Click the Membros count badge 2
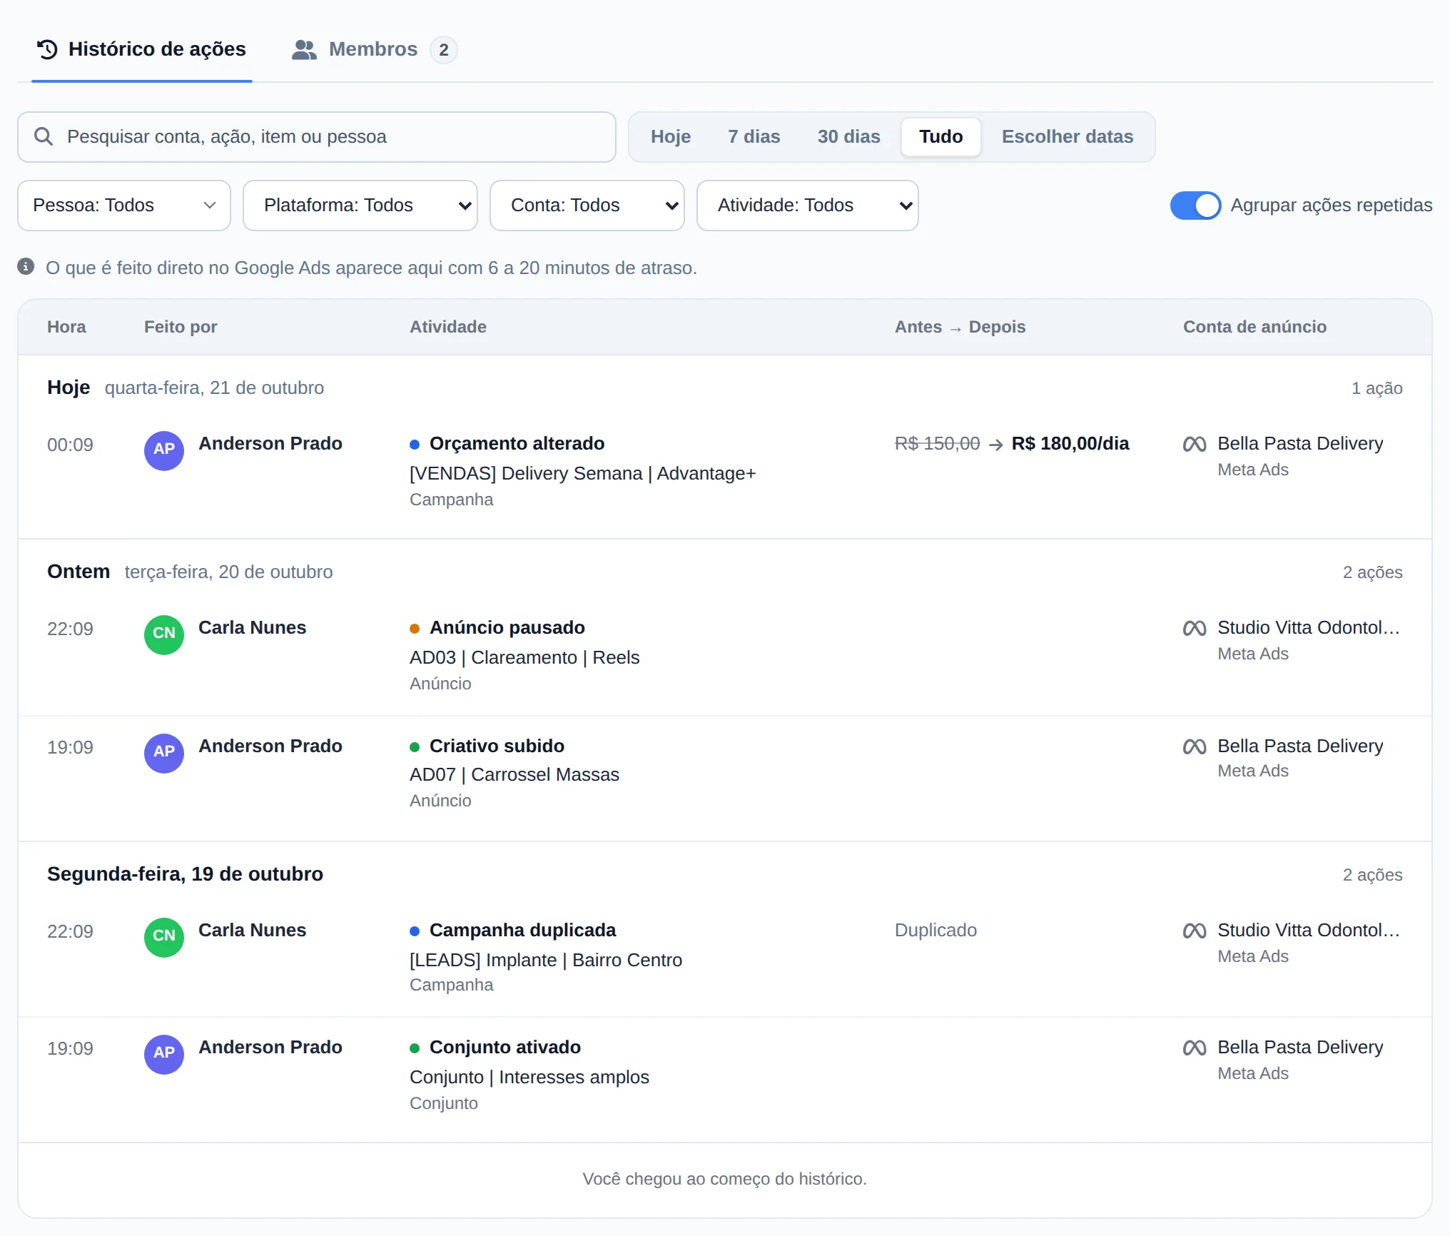 click(444, 50)
